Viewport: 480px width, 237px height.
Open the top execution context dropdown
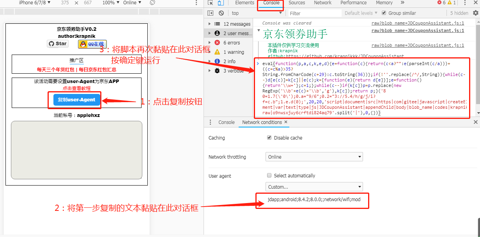257,13
